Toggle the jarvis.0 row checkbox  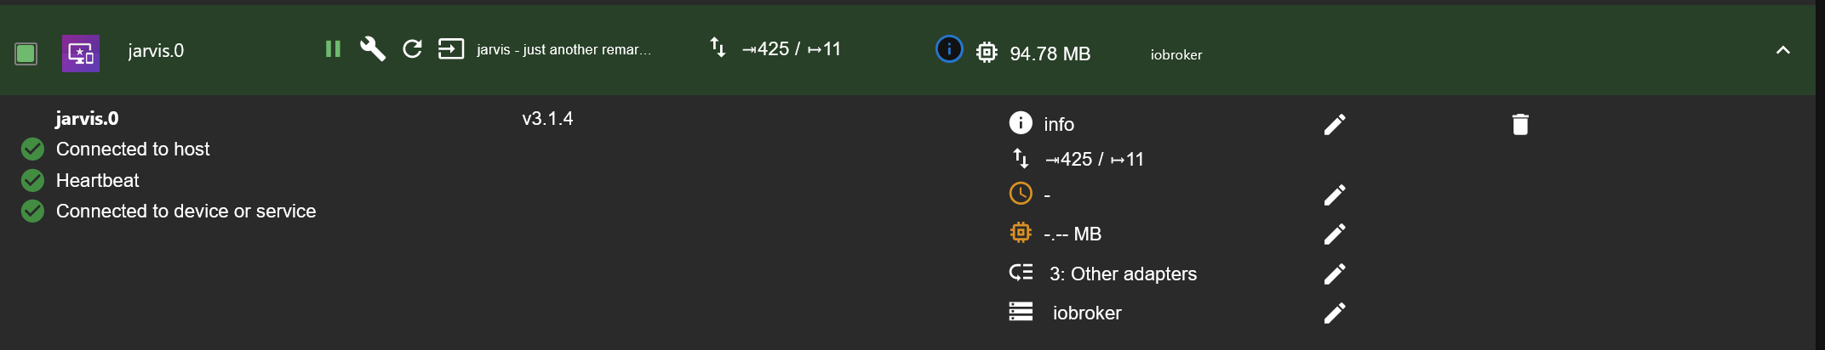pyautogui.click(x=26, y=54)
